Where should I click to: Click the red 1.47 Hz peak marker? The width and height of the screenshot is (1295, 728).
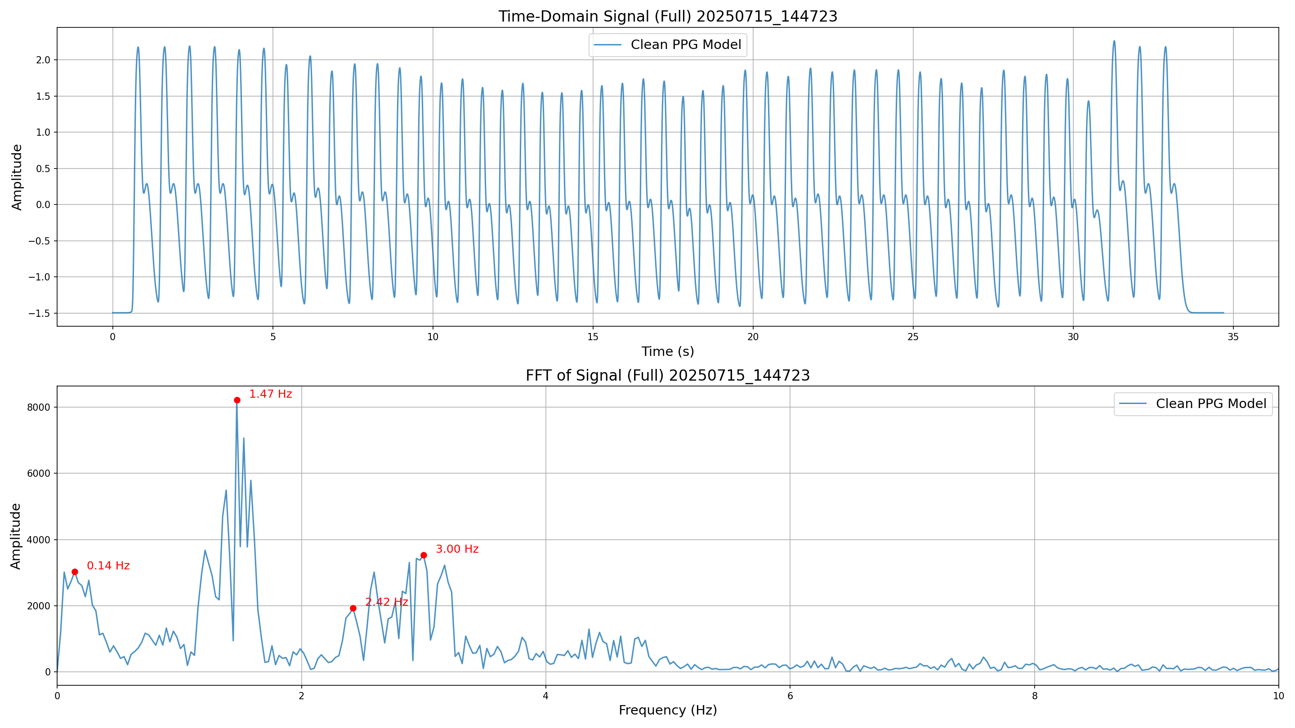(x=237, y=400)
